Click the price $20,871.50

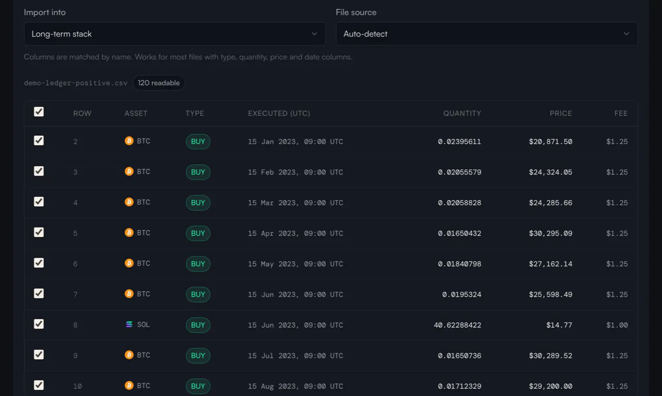[550, 142]
